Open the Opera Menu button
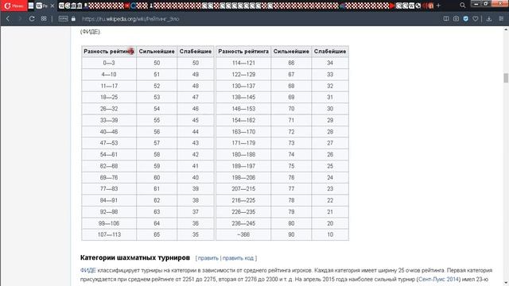Screen dimensions: 509x286 14,6
